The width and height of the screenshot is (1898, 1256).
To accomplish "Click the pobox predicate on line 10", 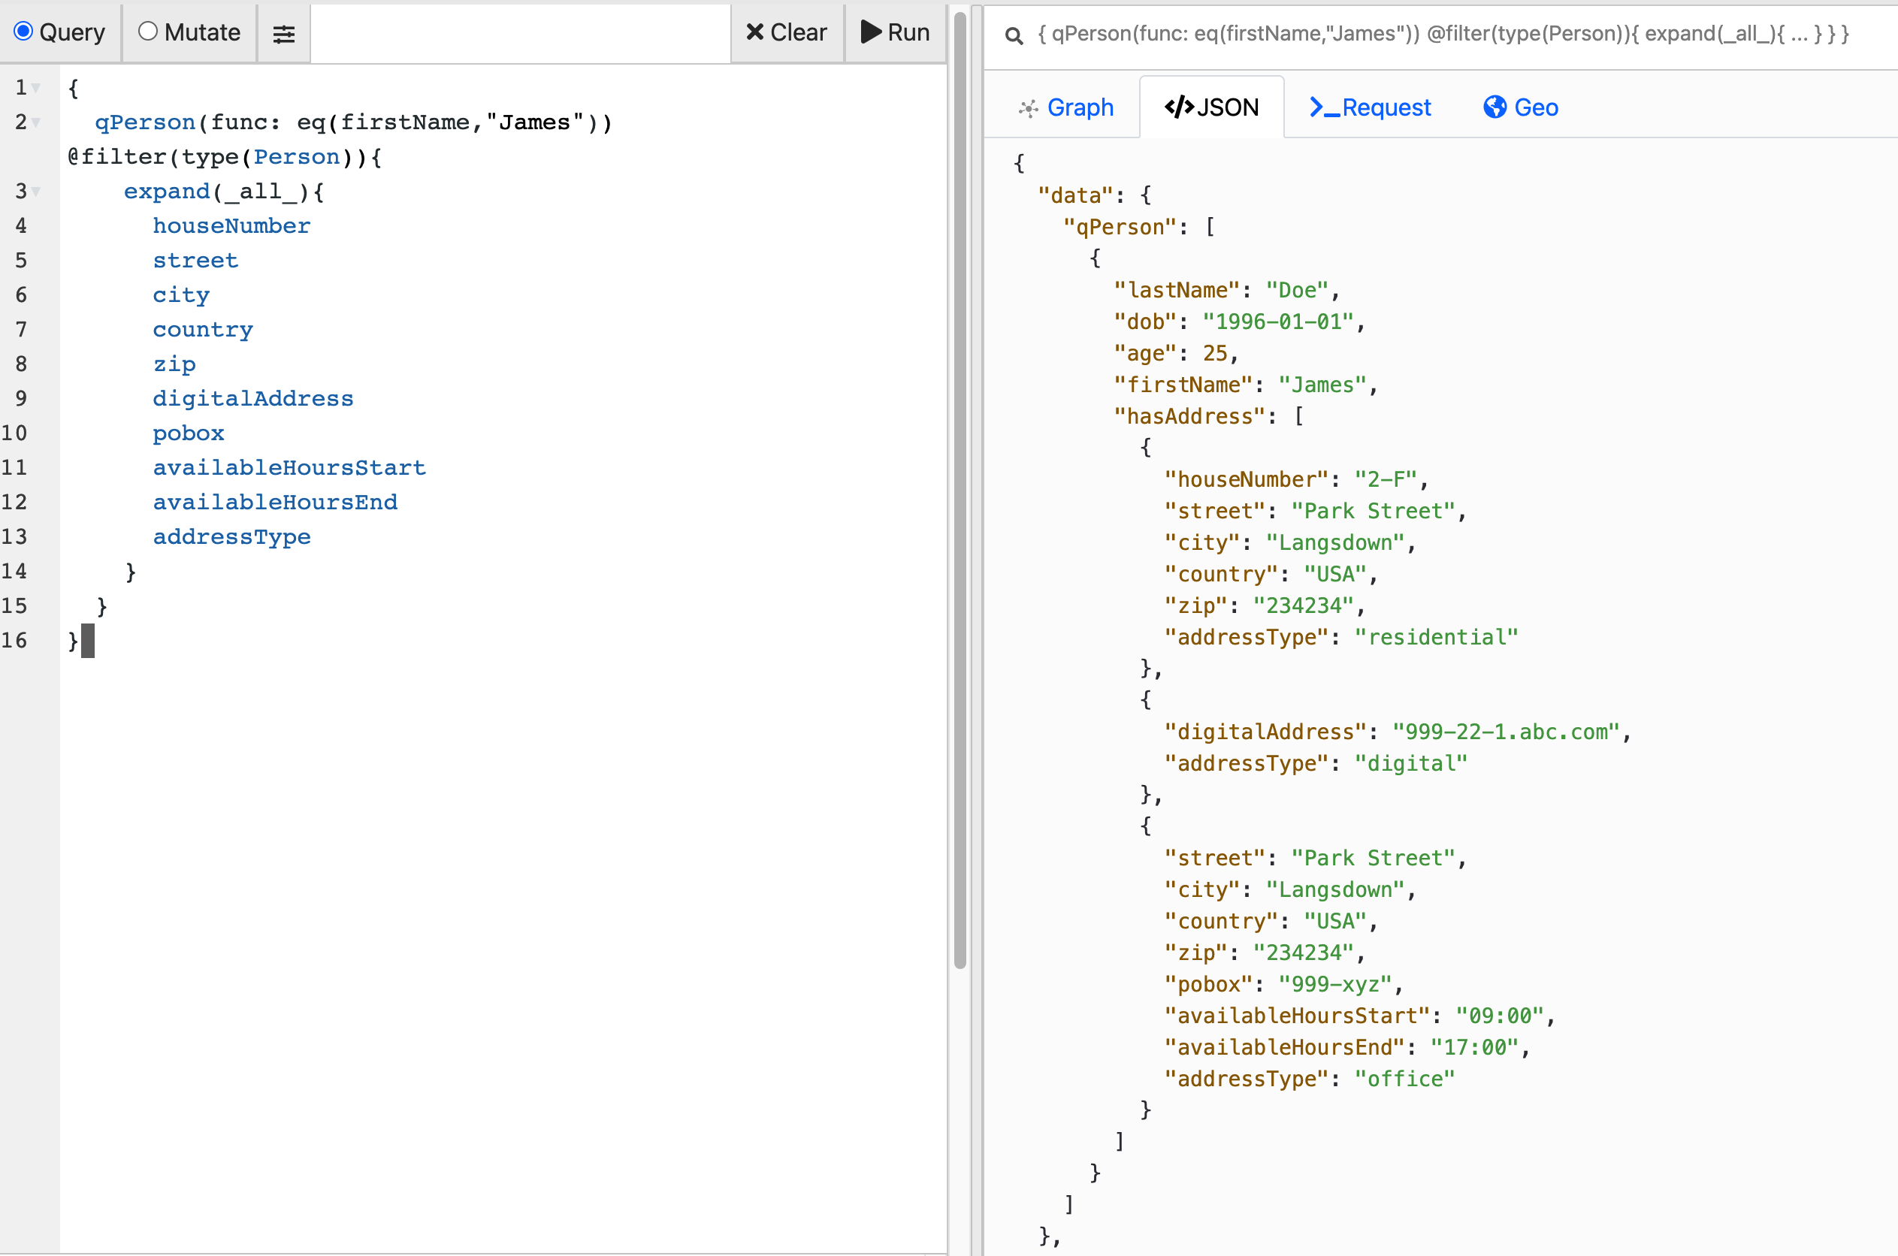I will pyautogui.click(x=189, y=433).
